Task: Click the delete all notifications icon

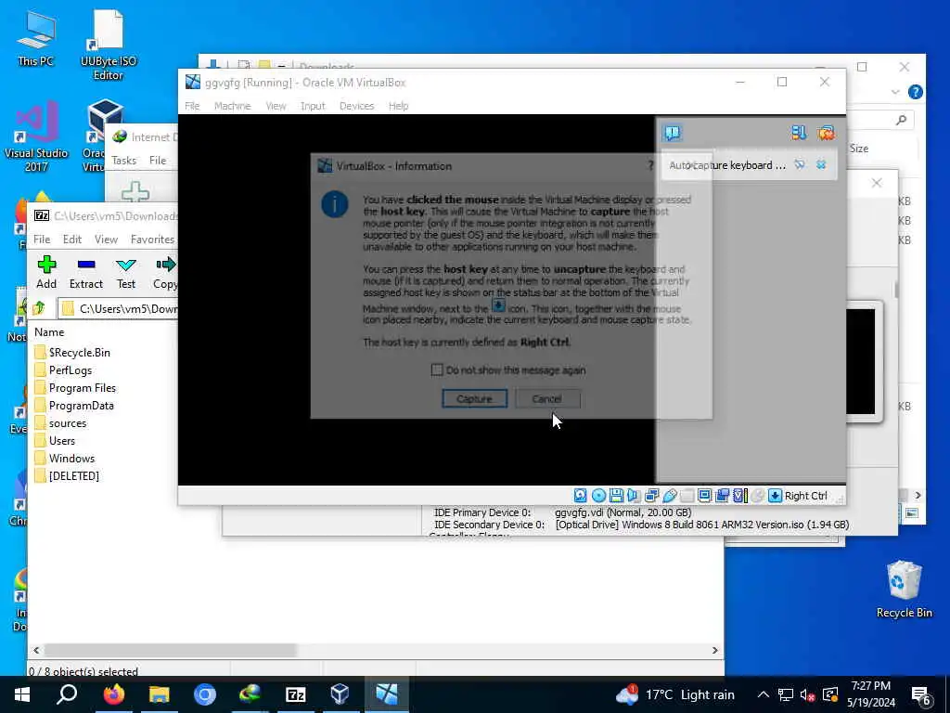Action: point(826,133)
